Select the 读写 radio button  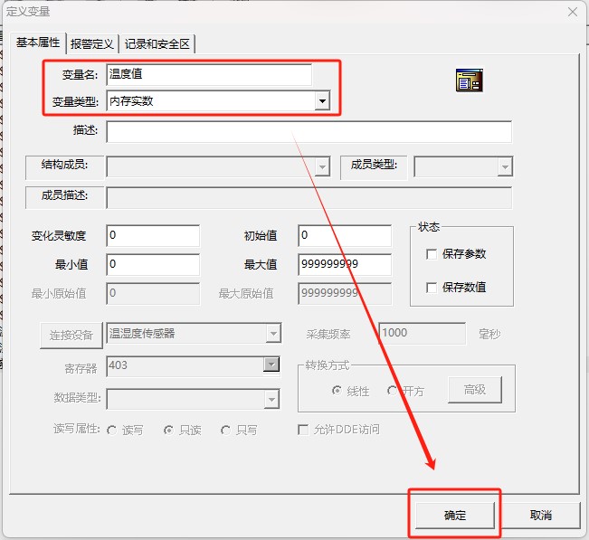pyautogui.click(x=113, y=431)
